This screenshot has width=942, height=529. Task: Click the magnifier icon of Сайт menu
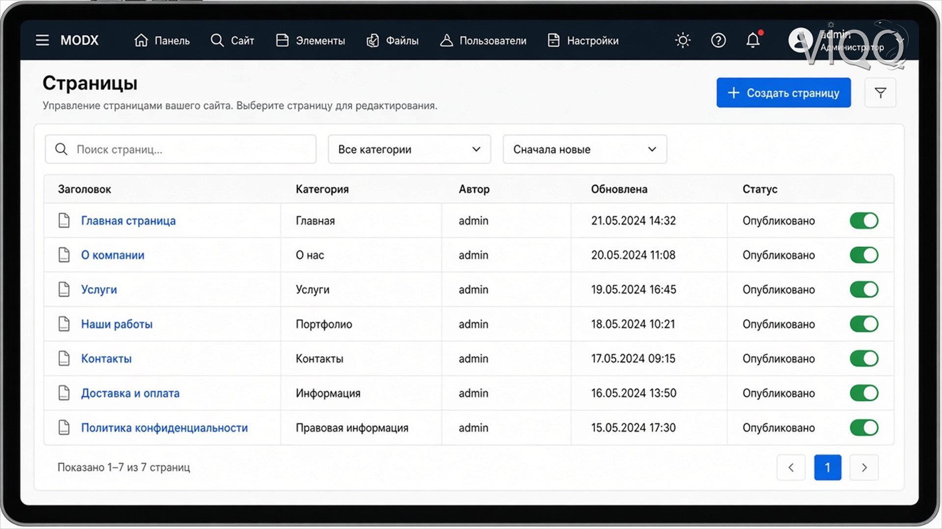click(x=217, y=40)
